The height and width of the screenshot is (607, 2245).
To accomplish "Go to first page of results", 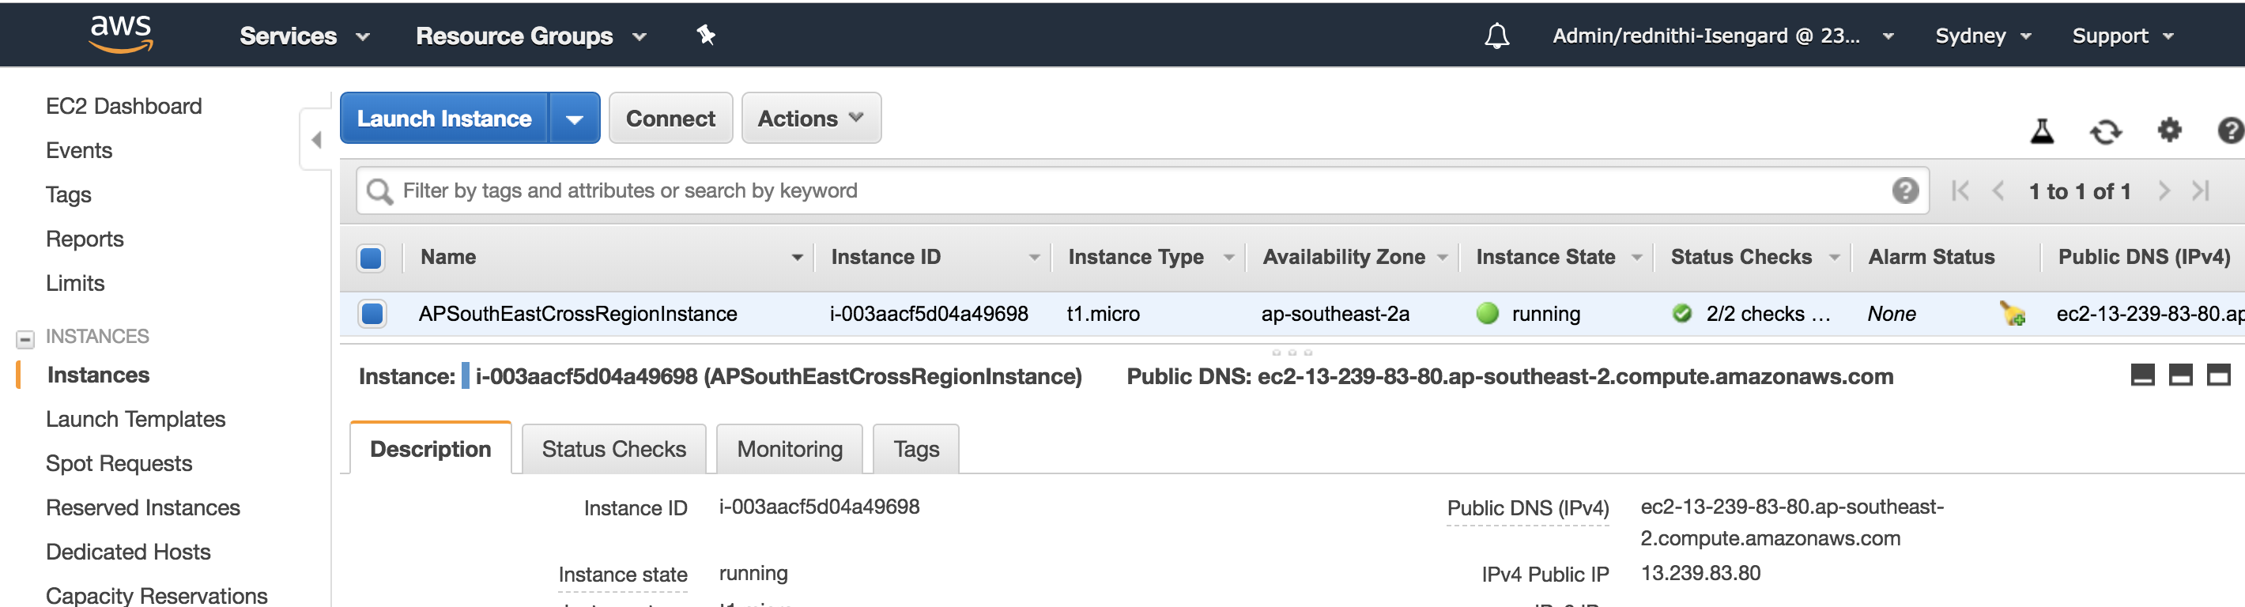I will click(x=1960, y=190).
